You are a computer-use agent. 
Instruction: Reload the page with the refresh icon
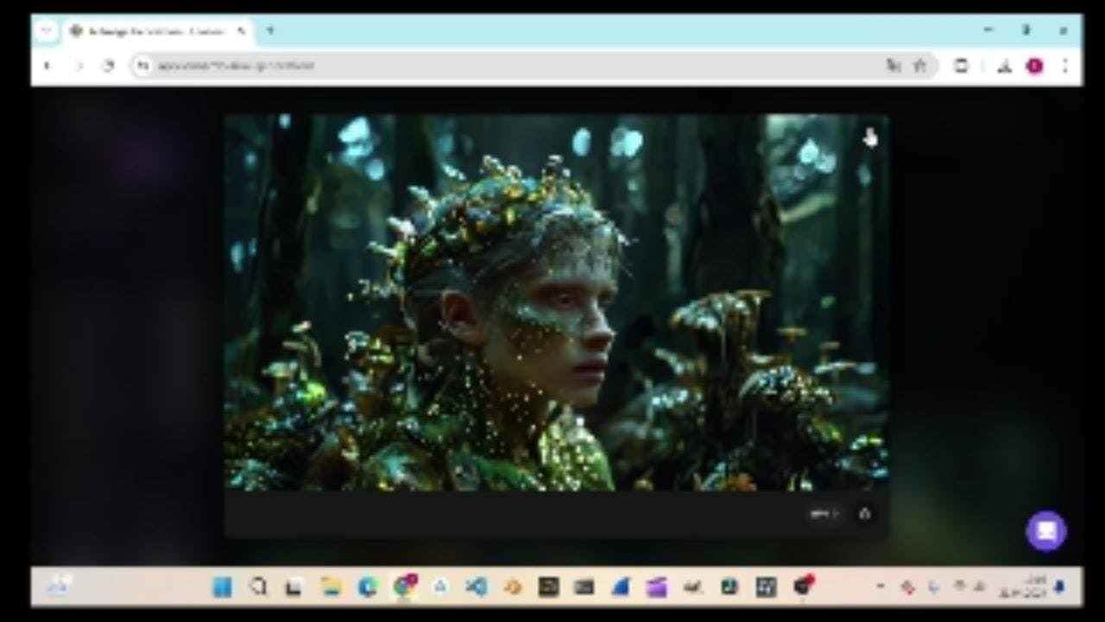[x=108, y=66]
